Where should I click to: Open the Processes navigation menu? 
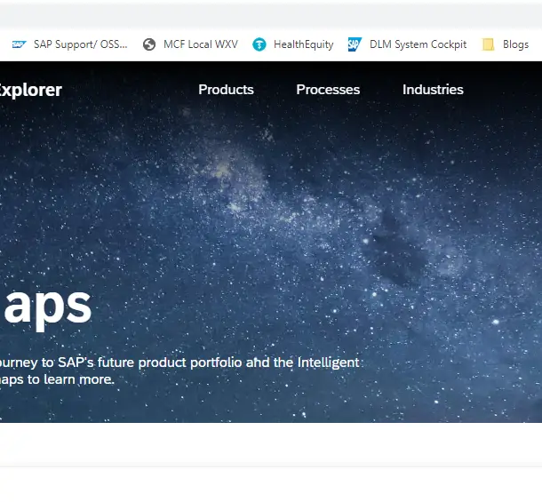(x=328, y=90)
